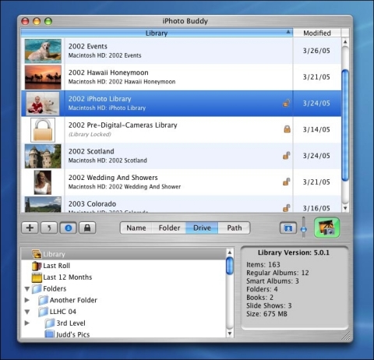374x360 pixels.
Task: Click the padlock lock library button
Action: (x=87, y=228)
